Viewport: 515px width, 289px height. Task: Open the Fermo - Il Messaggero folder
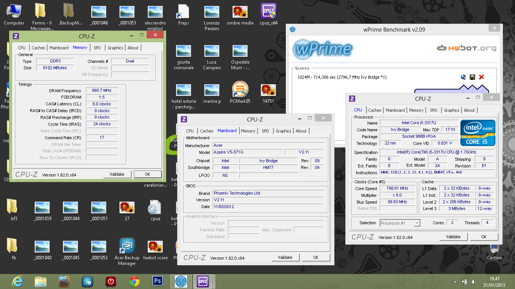(x=42, y=17)
